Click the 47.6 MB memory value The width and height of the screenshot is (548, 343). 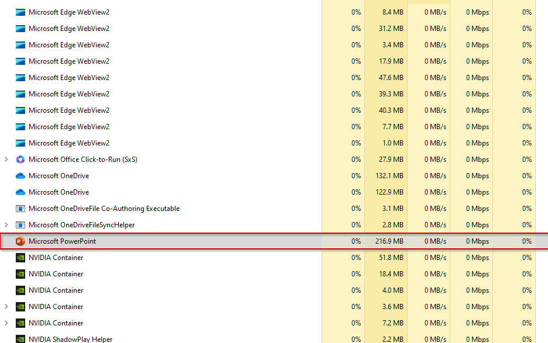click(x=391, y=78)
